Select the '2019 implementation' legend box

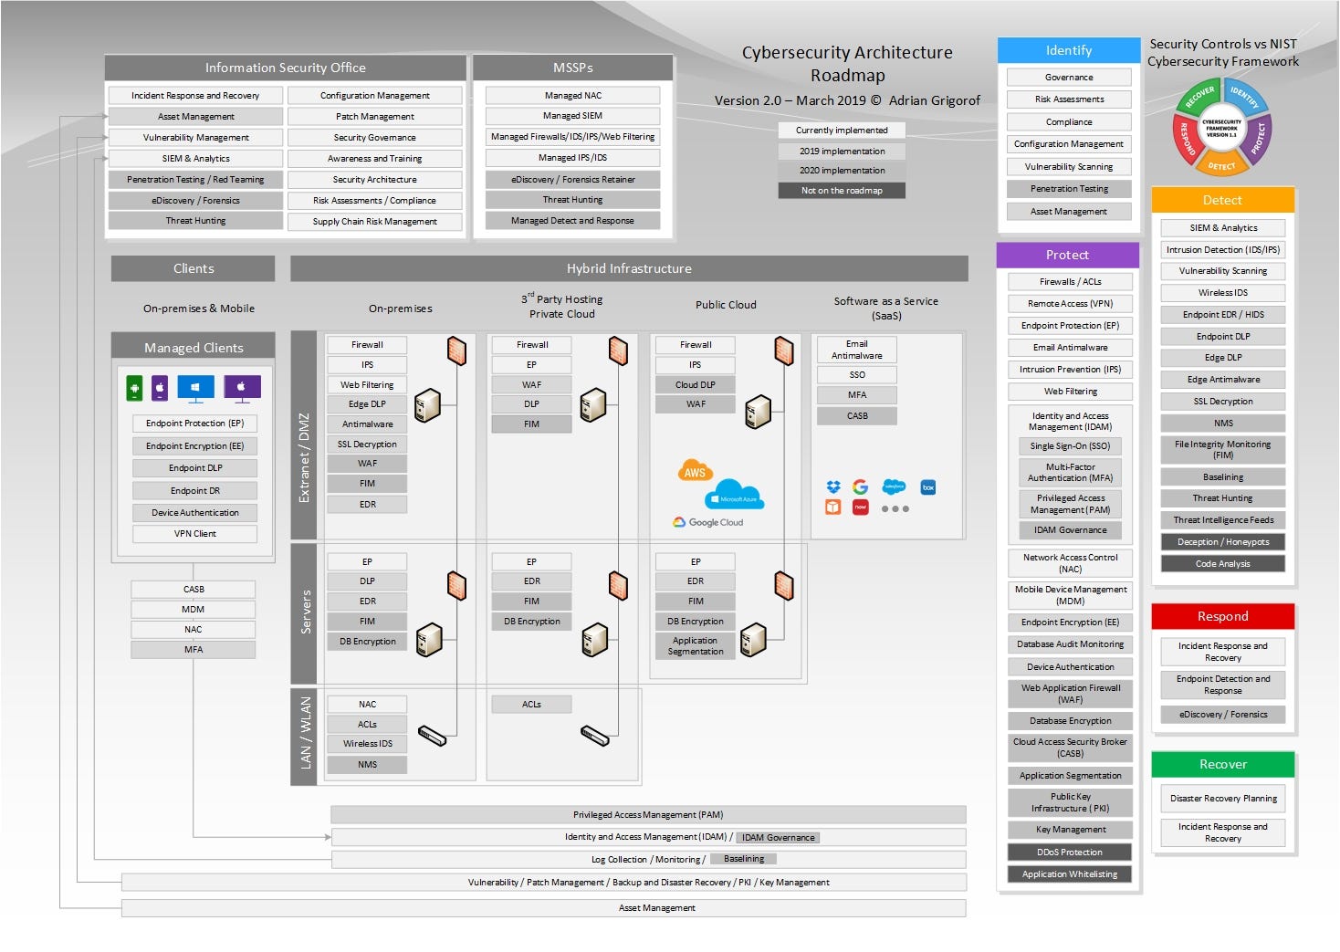pos(842,151)
